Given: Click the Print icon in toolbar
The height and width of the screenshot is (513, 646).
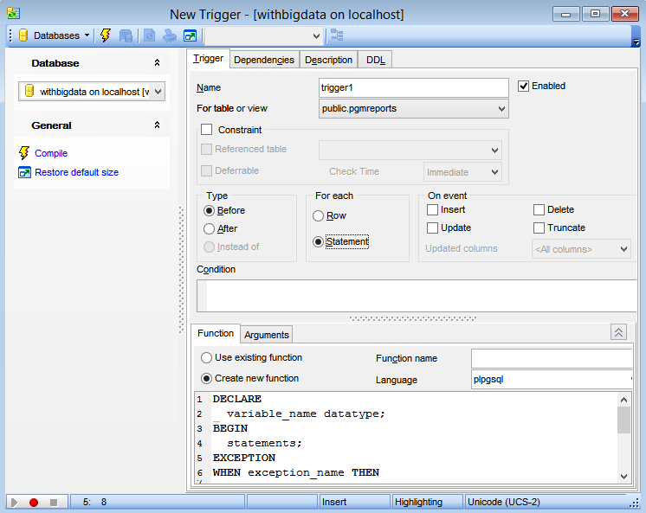Looking at the screenshot, I should tap(170, 35).
